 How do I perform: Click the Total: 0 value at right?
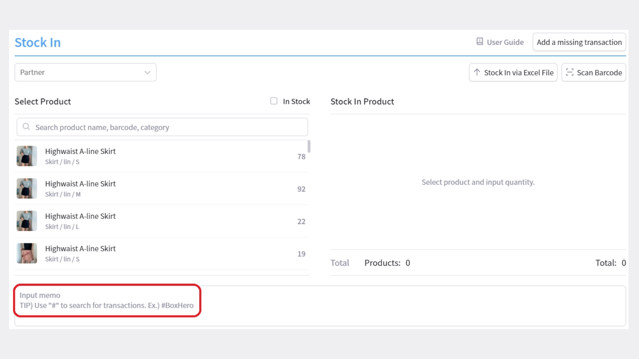coord(611,263)
